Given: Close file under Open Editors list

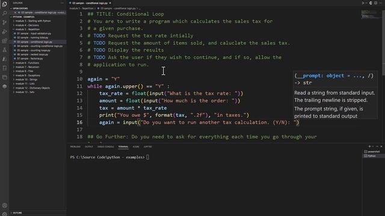Looking at the screenshot, I should coord(15,12).
